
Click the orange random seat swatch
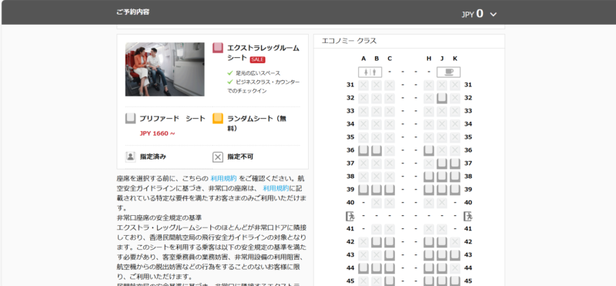218,119
